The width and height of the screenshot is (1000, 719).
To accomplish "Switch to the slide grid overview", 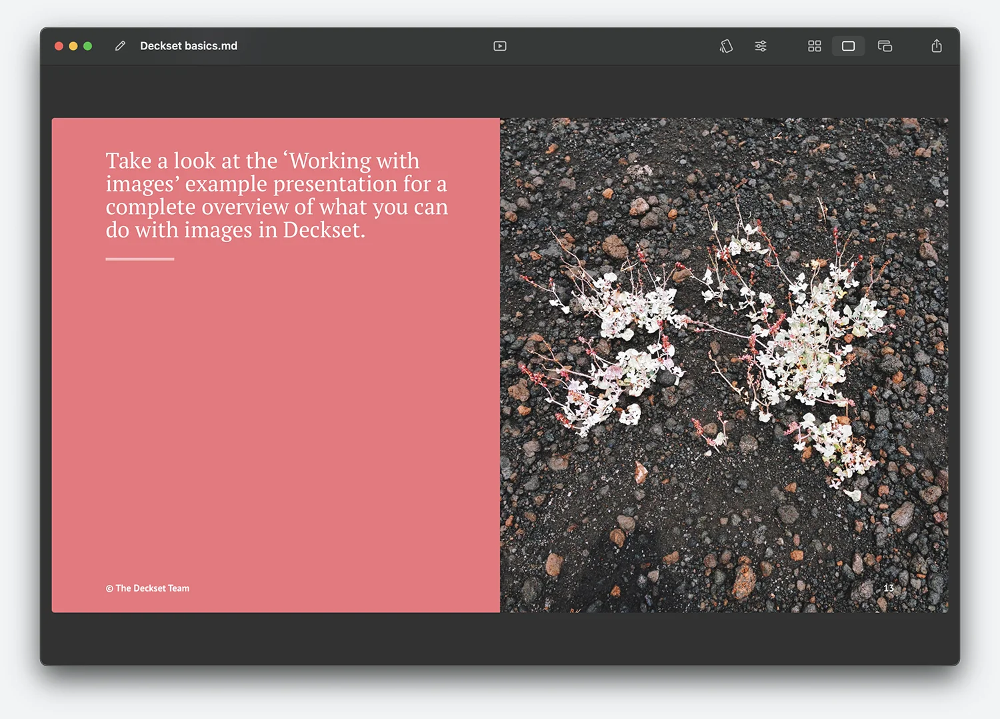I will click(814, 46).
